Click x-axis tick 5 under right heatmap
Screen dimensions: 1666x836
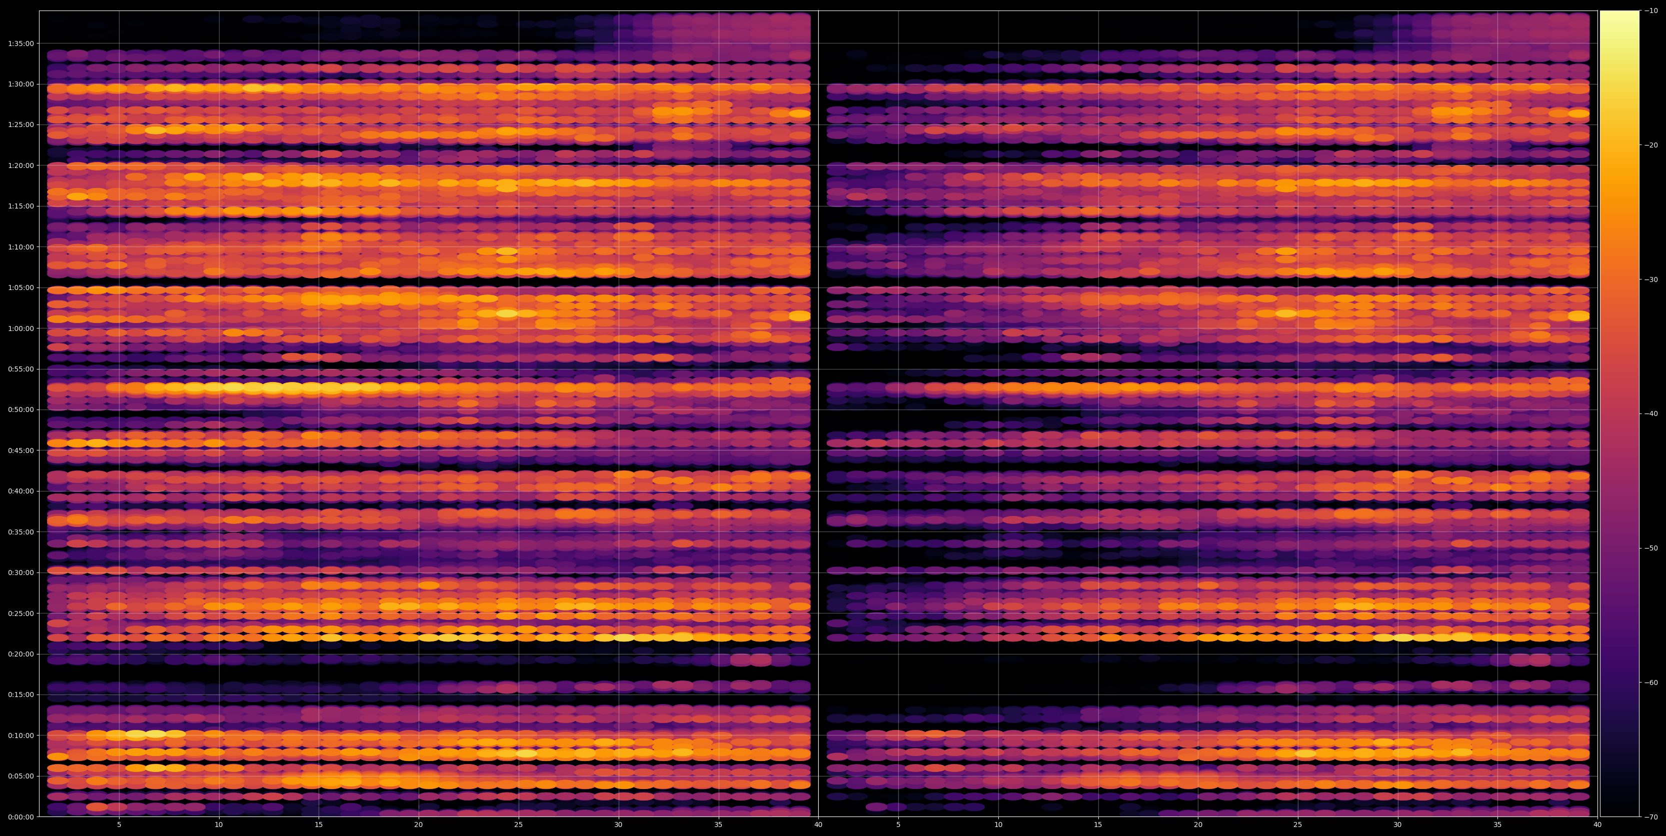click(x=898, y=825)
